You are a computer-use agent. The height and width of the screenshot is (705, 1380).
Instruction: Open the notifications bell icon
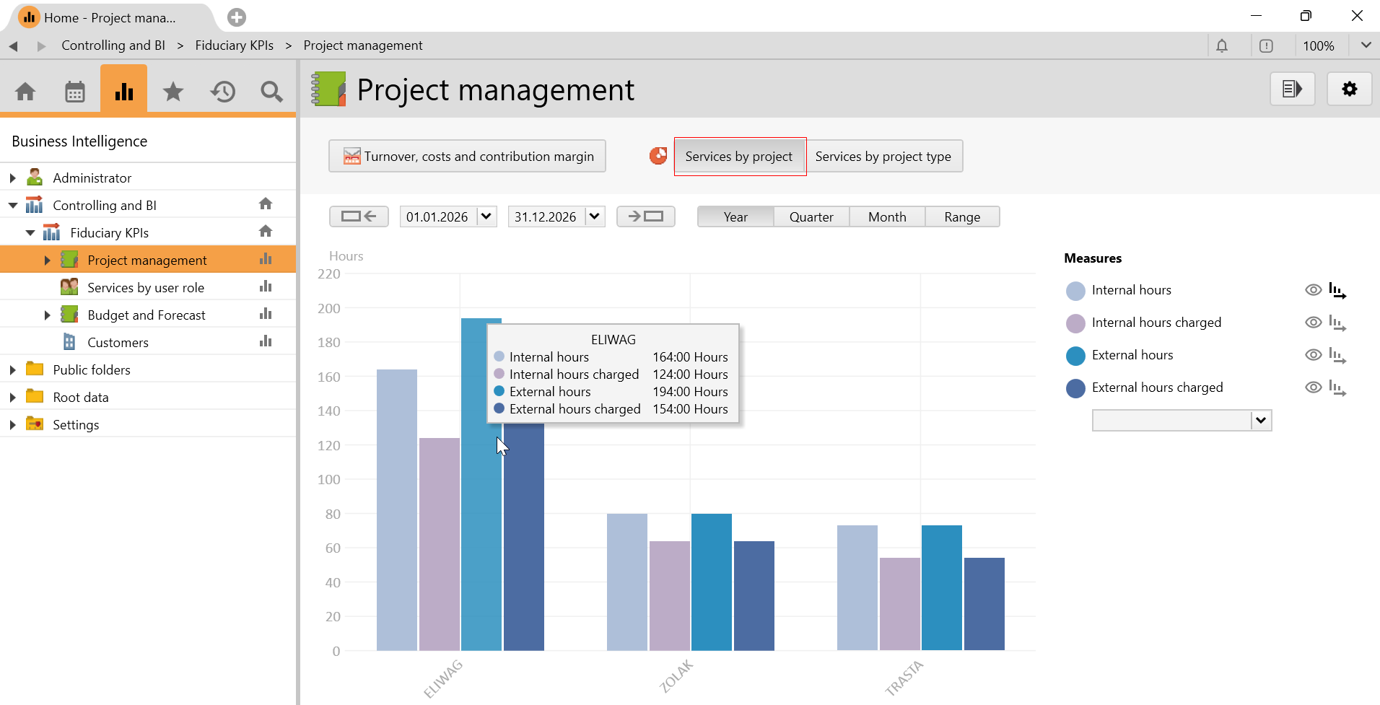[1221, 46]
